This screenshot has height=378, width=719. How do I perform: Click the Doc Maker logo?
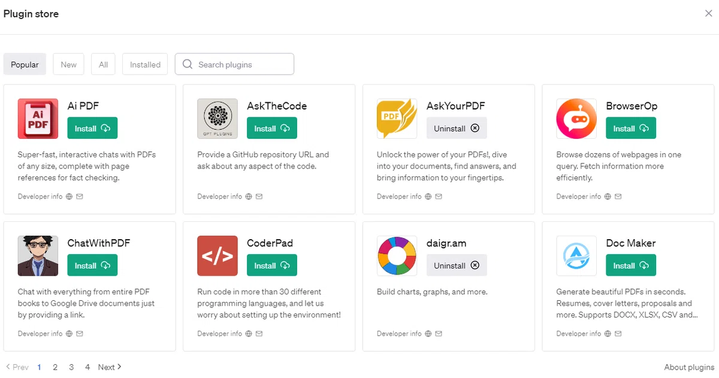click(x=576, y=256)
